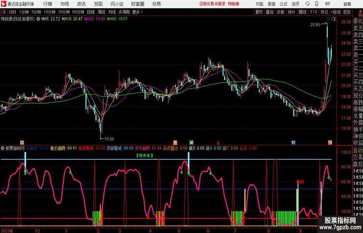Image resolution: width=363 pixels, height=233 pixels.
Task: Select the 周线 weekly period tab
Action: coord(101,12)
